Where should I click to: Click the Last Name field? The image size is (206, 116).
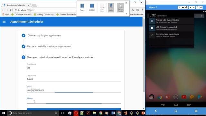click(x=74, y=79)
